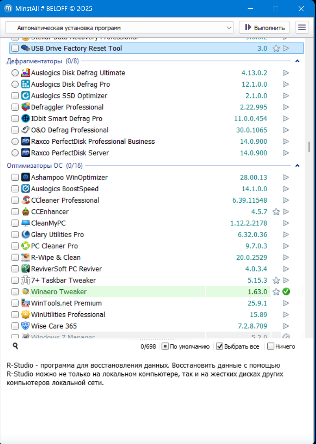
Task: Collapse the Оптимизаторы ОС group
Action: click(297, 166)
